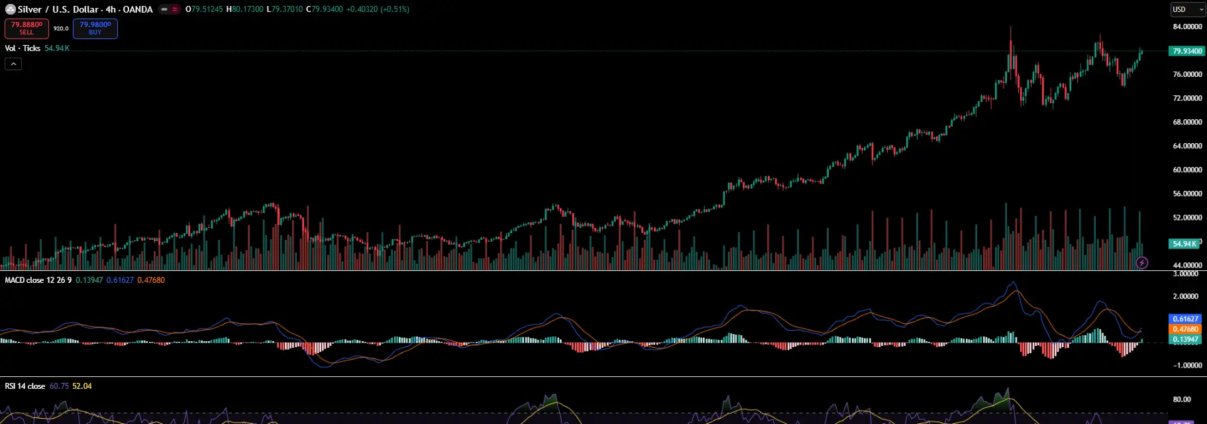This screenshot has width=1207, height=424.
Task: Click the 54.94K volume label on the price scale
Action: (1184, 244)
